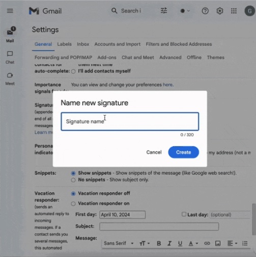
Task: Click the Settings page heading
Action: click(x=45, y=30)
